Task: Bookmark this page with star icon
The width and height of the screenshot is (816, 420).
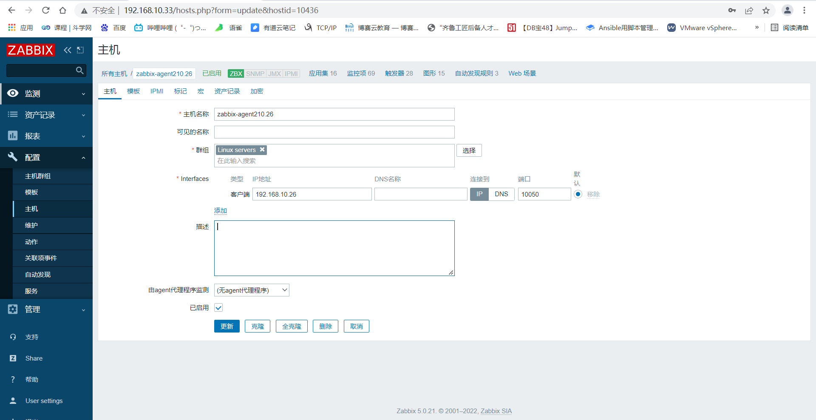Action: (x=766, y=10)
